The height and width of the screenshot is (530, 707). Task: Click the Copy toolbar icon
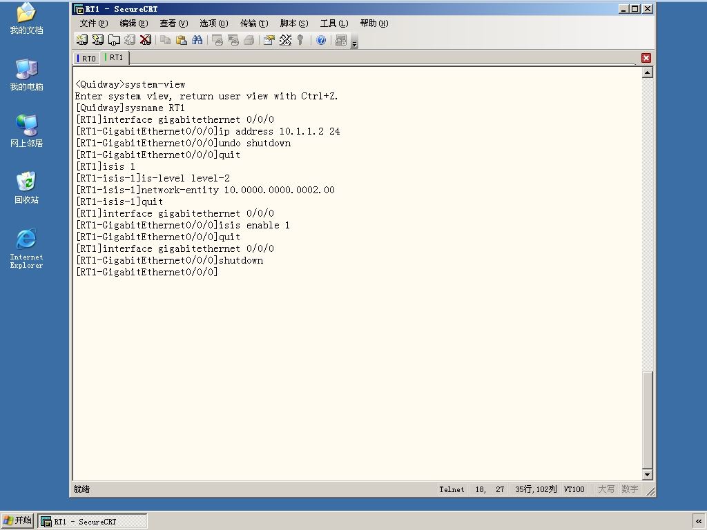click(166, 40)
